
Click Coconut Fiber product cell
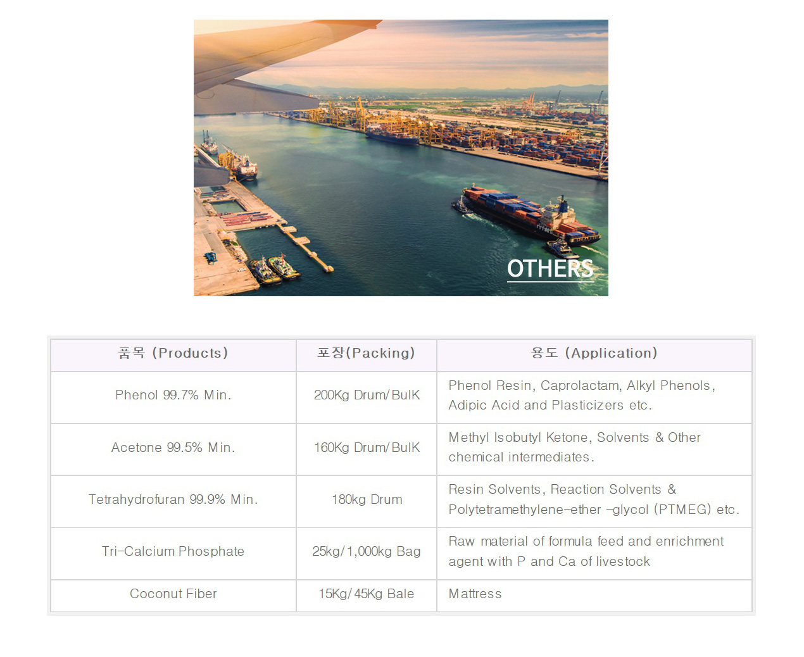pos(173,594)
